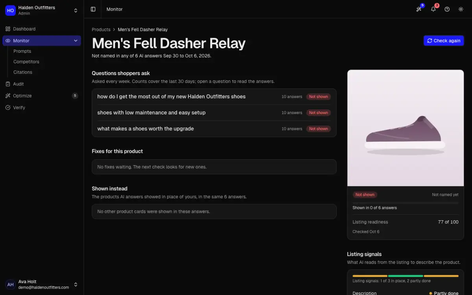Click the 77 of 100 readiness score
The height and width of the screenshot is (295, 472).
[448, 222]
